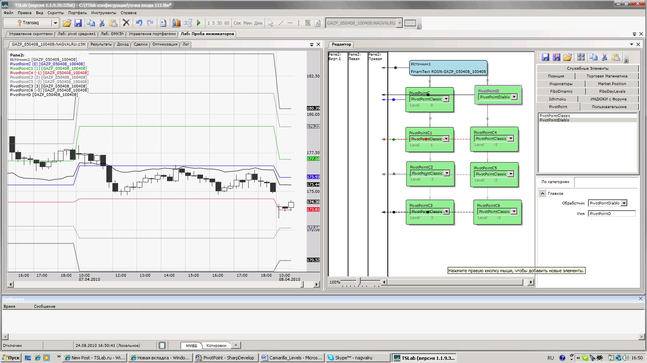Click the bar chart icon in toolbar
647x363 pixels.
point(176,23)
